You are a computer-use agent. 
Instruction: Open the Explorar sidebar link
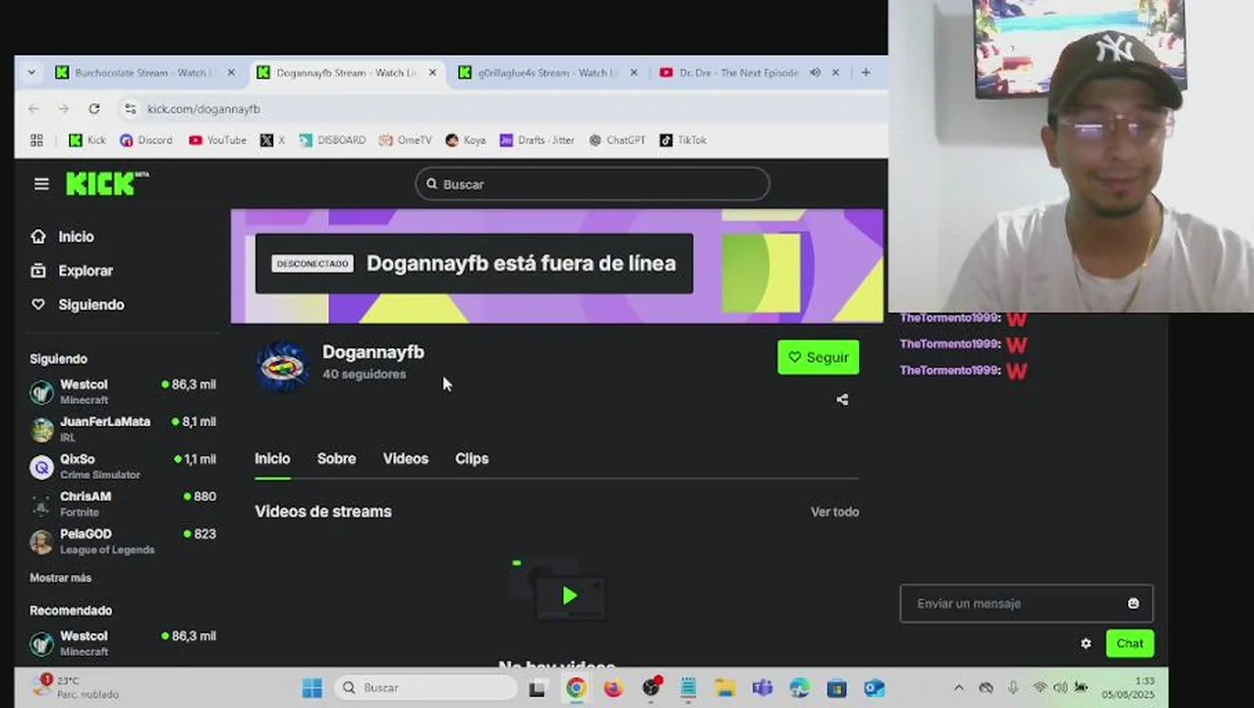pos(72,270)
